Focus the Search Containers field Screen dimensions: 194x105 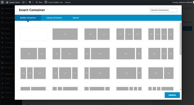tap(163, 10)
